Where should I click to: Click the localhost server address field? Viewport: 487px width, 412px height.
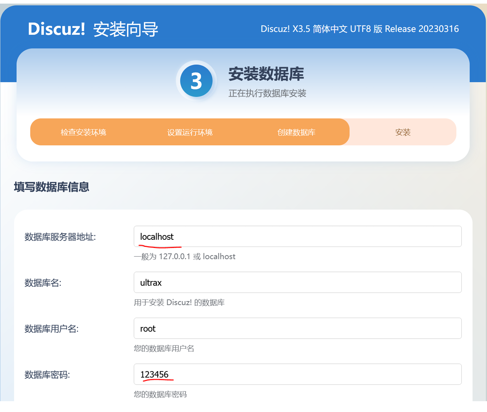pyautogui.click(x=297, y=236)
